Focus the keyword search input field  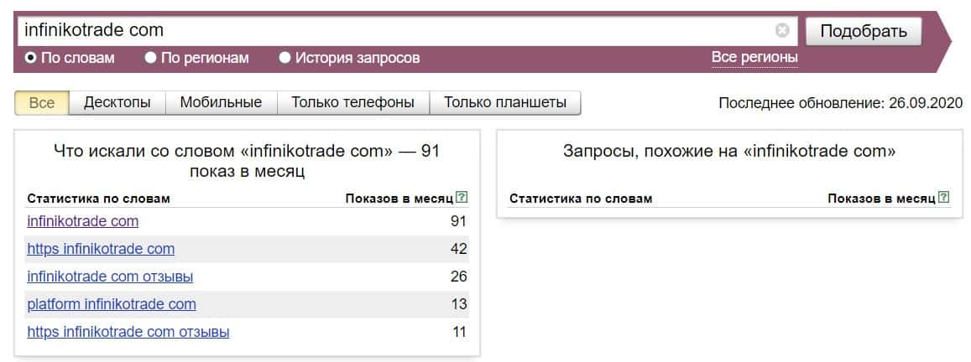coord(394,31)
